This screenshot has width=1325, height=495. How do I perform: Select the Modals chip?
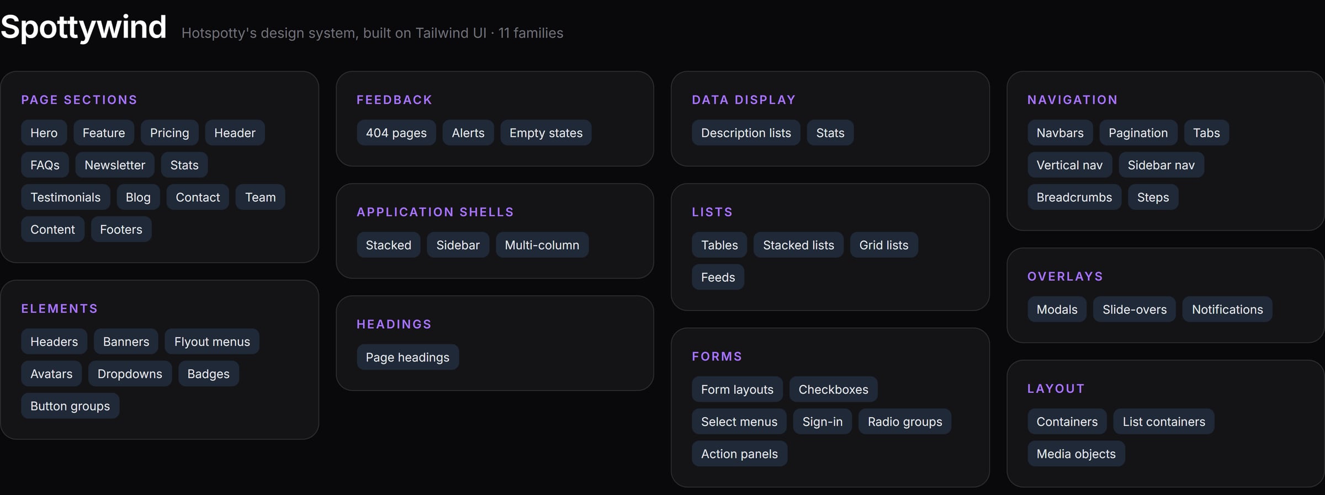pyautogui.click(x=1057, y=309)
